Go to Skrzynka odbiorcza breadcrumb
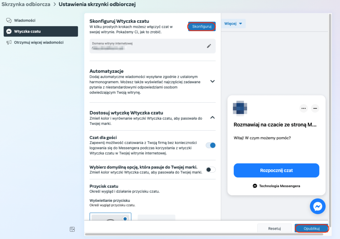 pos(26,4)
